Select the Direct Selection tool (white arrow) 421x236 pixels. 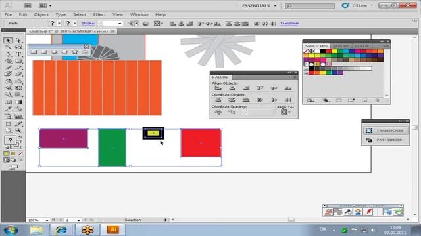18,41
